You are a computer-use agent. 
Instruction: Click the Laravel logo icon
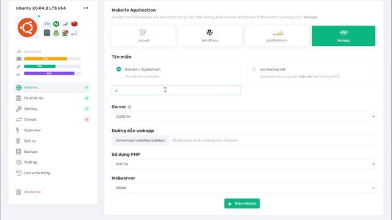coord(143,32)
